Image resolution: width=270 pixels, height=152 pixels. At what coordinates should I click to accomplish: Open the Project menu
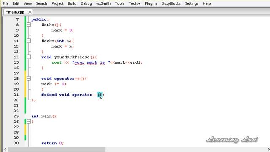tap(57, 3)
